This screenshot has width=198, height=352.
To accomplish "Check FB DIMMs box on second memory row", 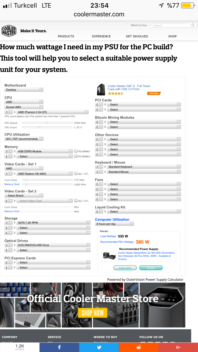I will [x=76, y=156].
